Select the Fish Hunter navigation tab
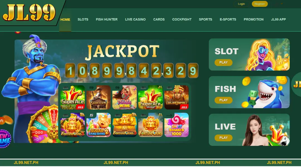Image resolution: width=301 pixels, height=167 pixels. (x=107, y=19)
